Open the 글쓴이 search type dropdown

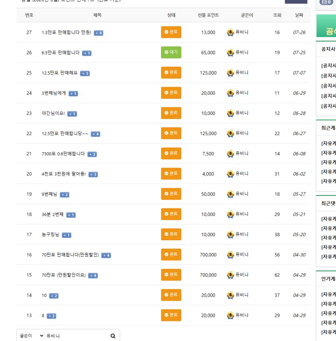pos(31,336)
